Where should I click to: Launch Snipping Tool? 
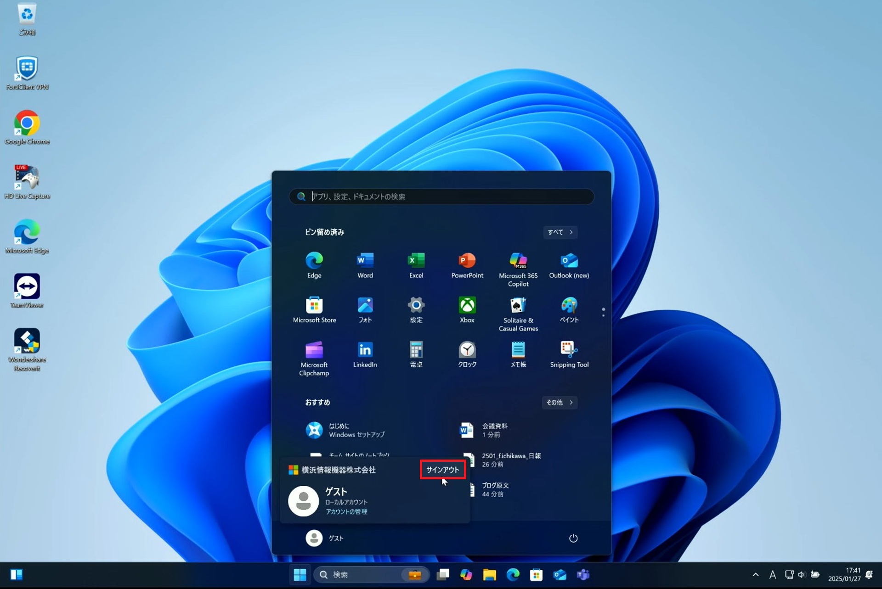coord(569,354)
